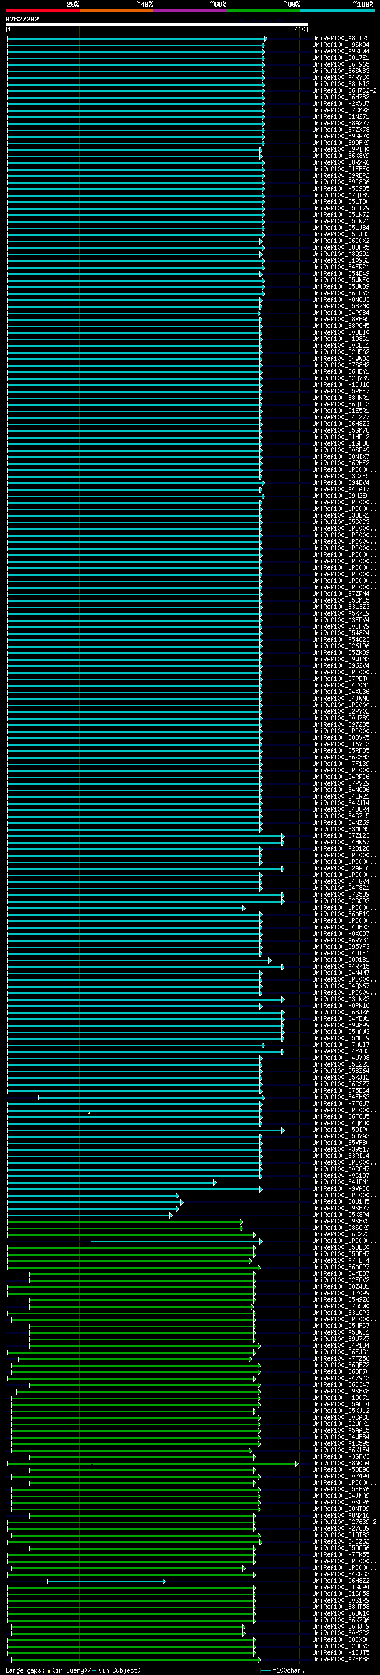Screen dimensions: 380x1675
Task: Click the yellow large-gap marker in the alignment
Action: (x=89, y=1112)
